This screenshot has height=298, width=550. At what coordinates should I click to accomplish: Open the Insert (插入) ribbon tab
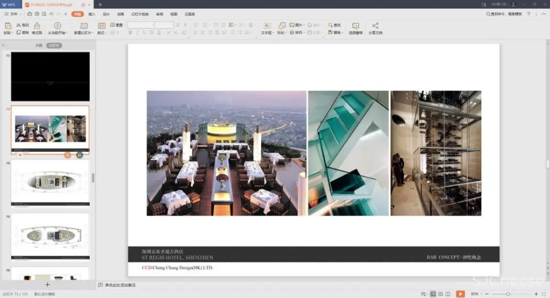92,14
